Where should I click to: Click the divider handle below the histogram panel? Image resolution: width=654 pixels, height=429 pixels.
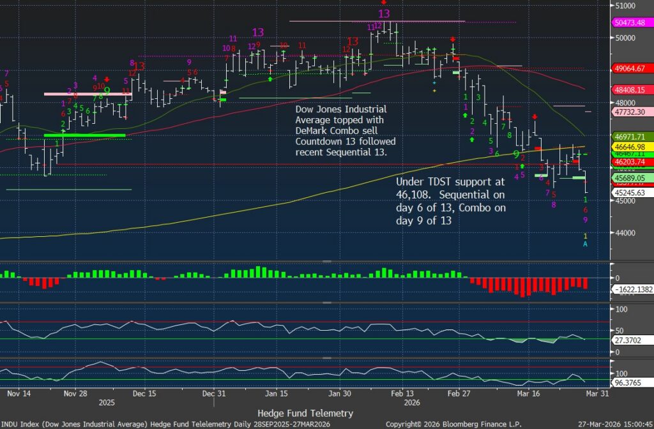pos(326,303)
